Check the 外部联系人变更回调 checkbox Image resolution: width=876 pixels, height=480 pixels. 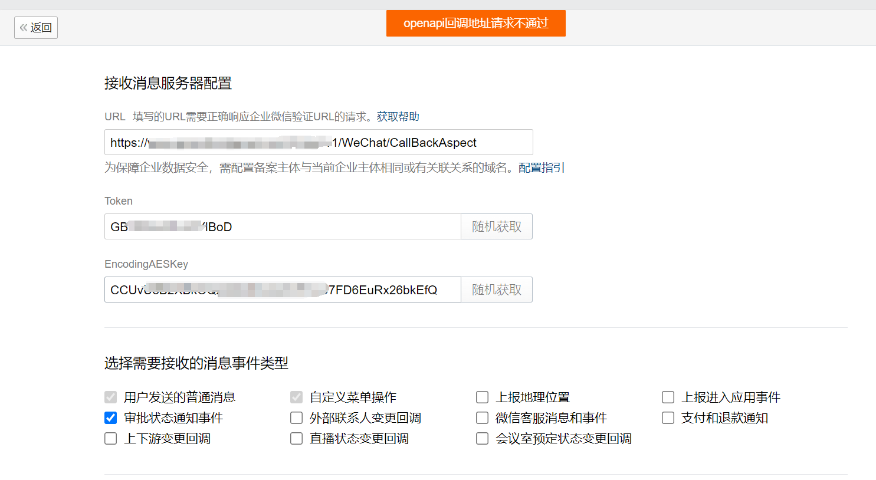tap(297, 418)
